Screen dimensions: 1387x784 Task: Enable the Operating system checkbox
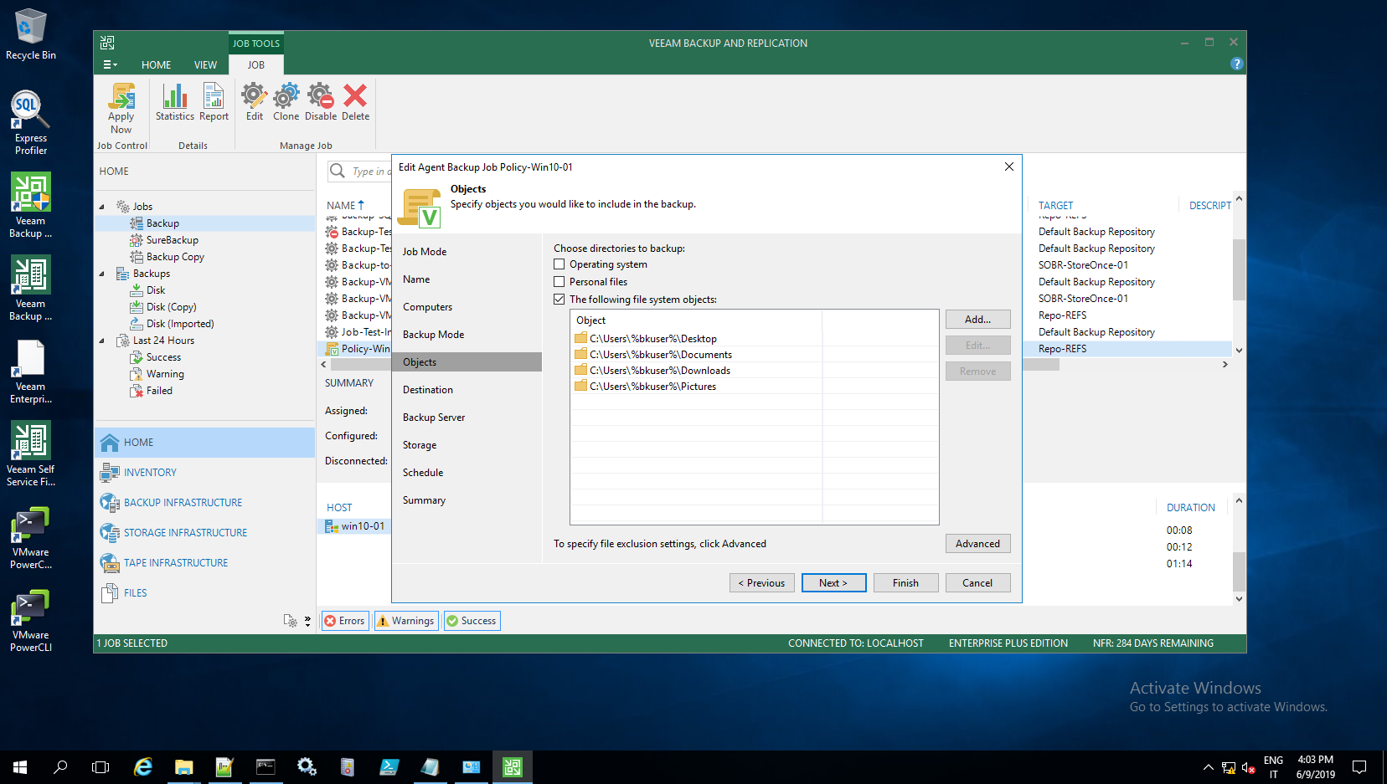pos(559,264)
